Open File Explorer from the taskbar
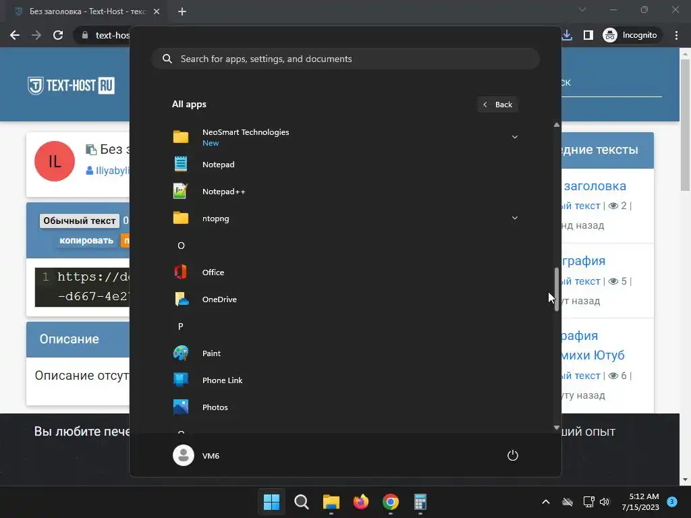 coord(331,502)
